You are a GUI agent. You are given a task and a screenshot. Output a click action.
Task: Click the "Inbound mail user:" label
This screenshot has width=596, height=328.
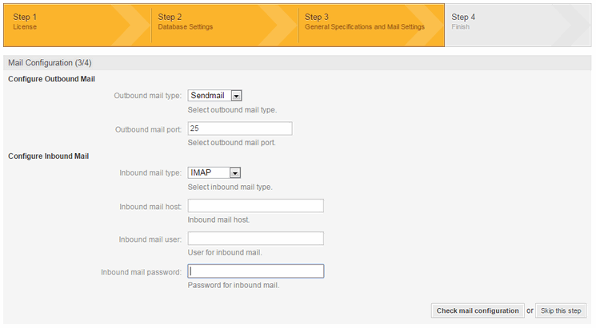click(150, 239)
